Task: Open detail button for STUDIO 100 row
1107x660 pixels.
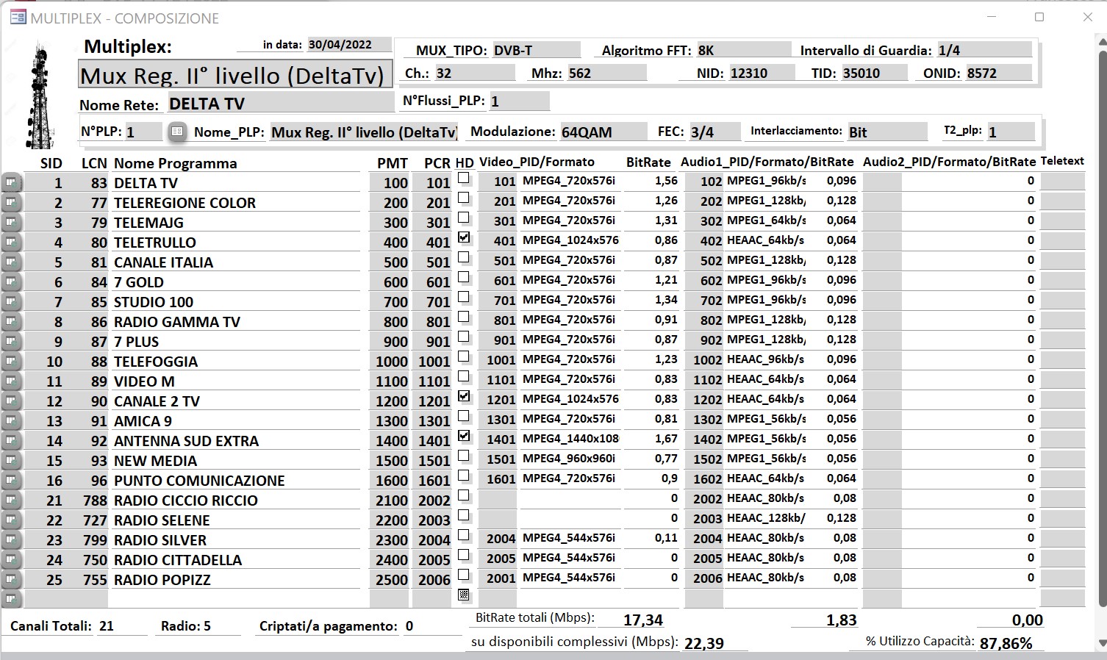Action: (12, 302)
